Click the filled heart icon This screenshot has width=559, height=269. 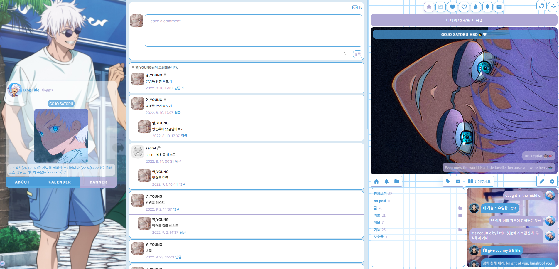pos(452,7)
